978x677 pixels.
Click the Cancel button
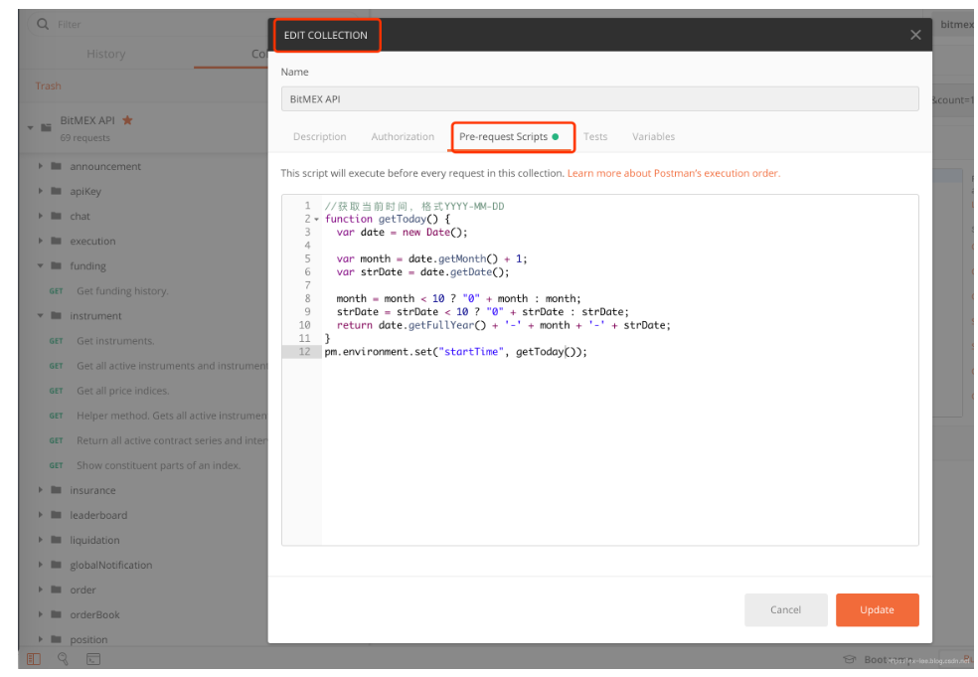[x=785, y=609]
